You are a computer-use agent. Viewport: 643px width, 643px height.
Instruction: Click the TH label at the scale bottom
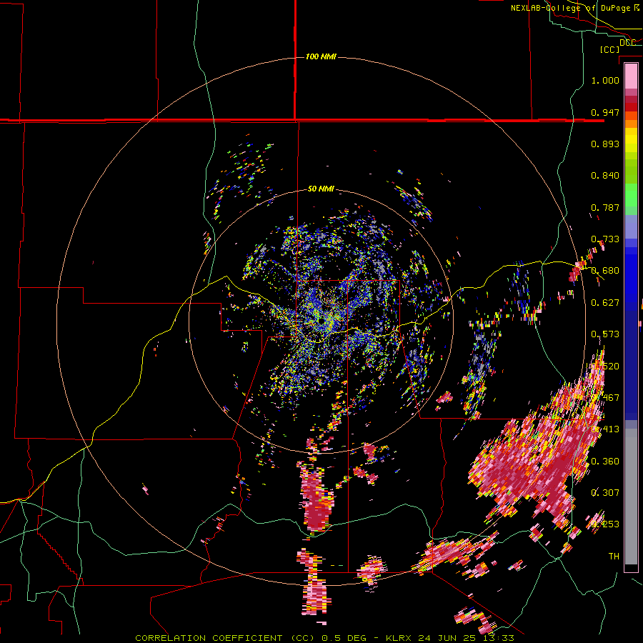[x=614, y=557]
